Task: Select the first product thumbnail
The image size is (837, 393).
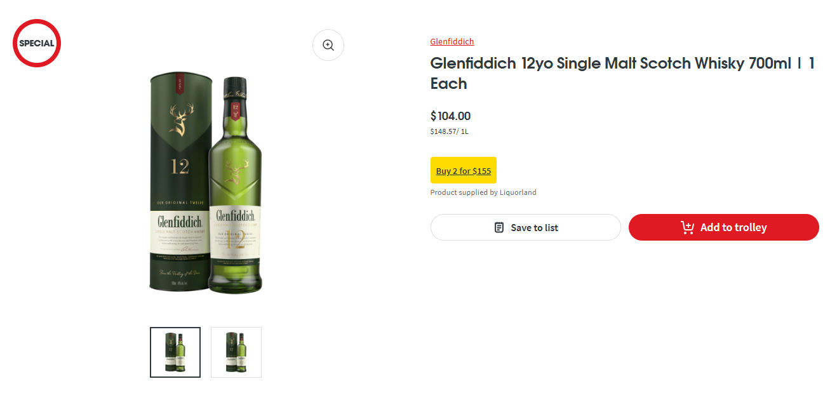Action: (175, 352)
